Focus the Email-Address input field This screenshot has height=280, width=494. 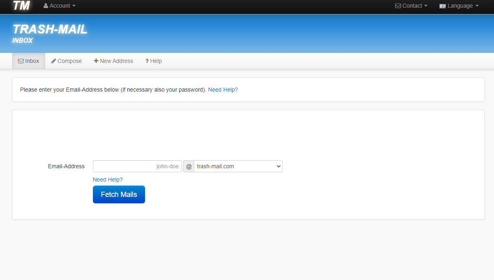(137, 166)
